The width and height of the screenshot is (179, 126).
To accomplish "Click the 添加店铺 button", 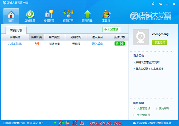I will click(111, 30).
